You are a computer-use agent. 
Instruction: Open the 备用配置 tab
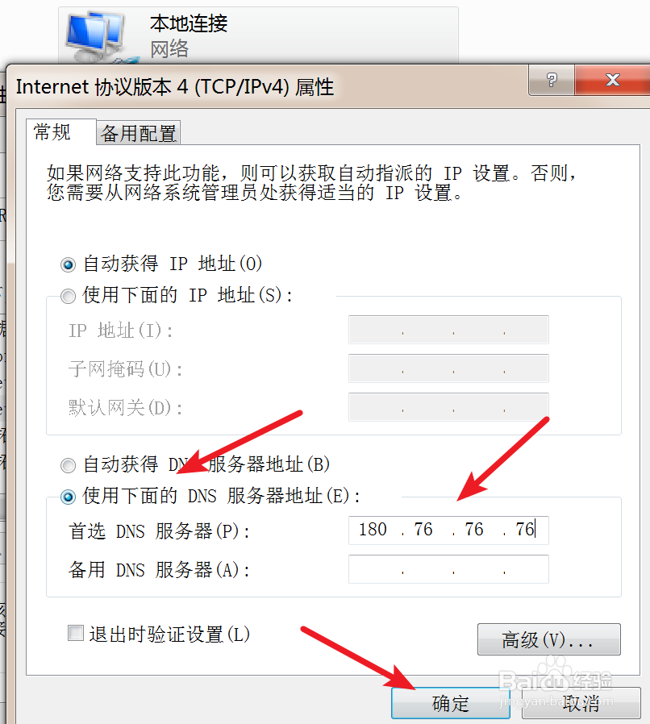click(139, 134)
